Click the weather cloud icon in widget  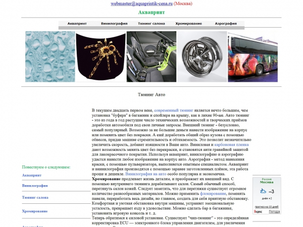coord(263,191)
